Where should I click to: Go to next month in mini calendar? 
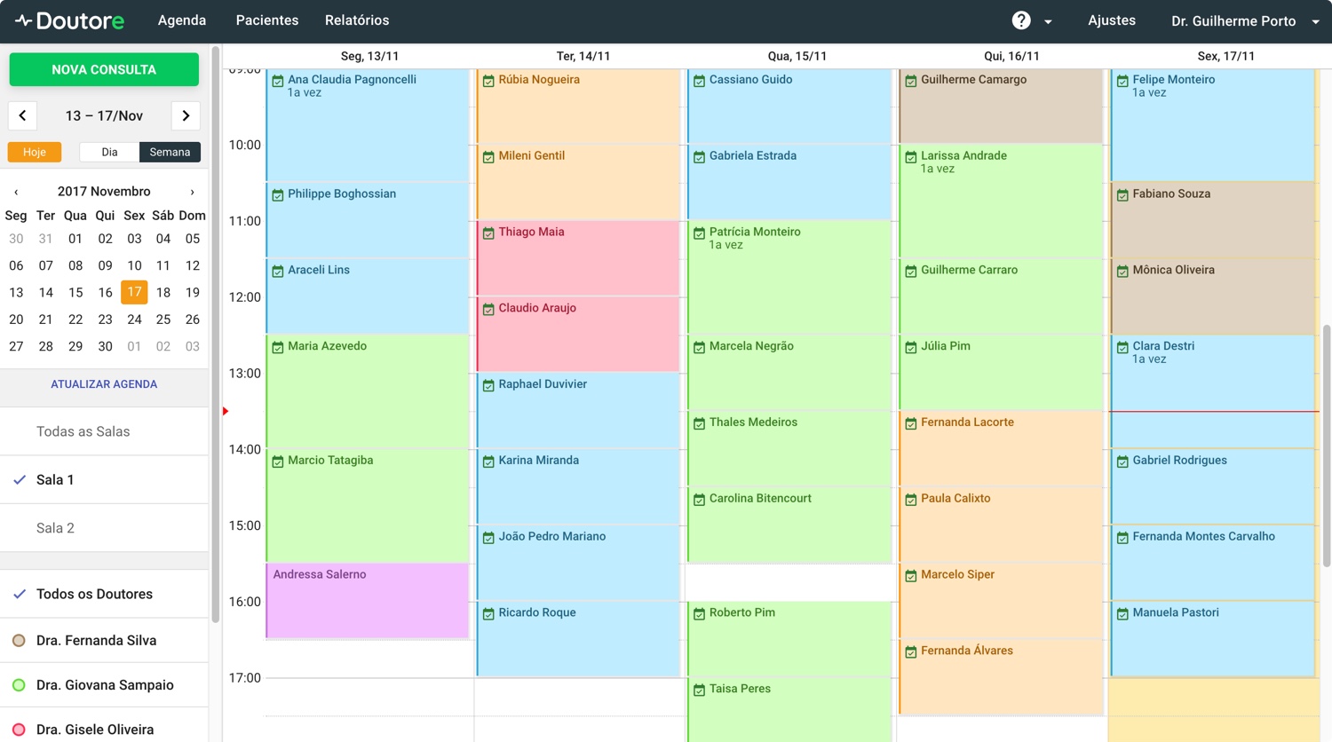coord(192,192)
